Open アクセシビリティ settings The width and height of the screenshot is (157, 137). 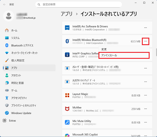29,98
